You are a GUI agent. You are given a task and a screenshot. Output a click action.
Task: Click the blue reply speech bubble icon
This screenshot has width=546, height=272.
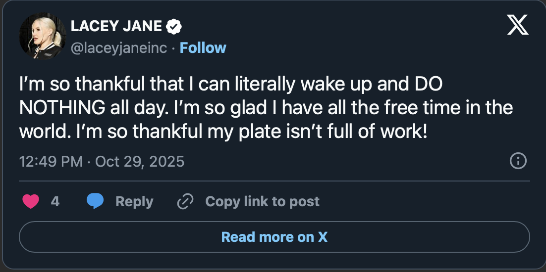[x=95, y=201]
